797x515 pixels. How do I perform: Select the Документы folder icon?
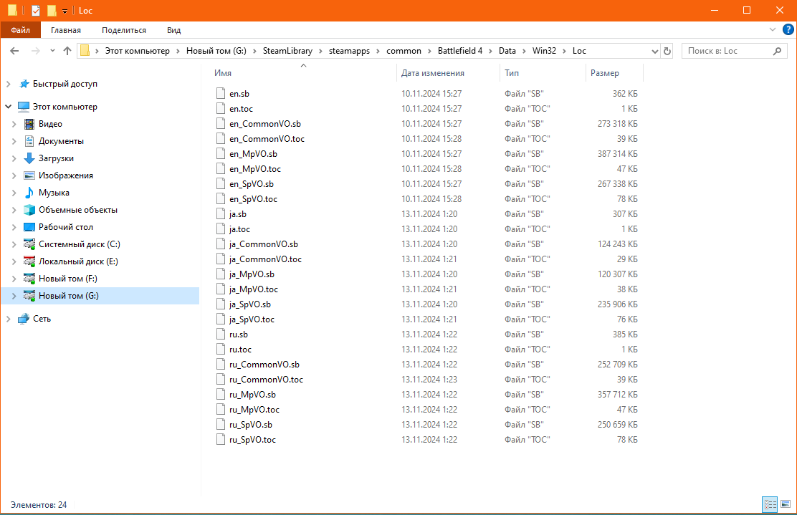(x=29, y=141)
